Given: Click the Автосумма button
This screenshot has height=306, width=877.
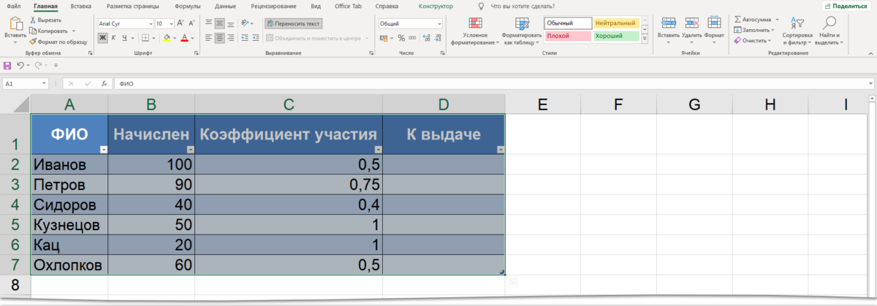Looking at the screenshot, I should (x=756, y=20).
